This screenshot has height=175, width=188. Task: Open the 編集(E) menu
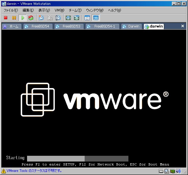click(28, 10)
